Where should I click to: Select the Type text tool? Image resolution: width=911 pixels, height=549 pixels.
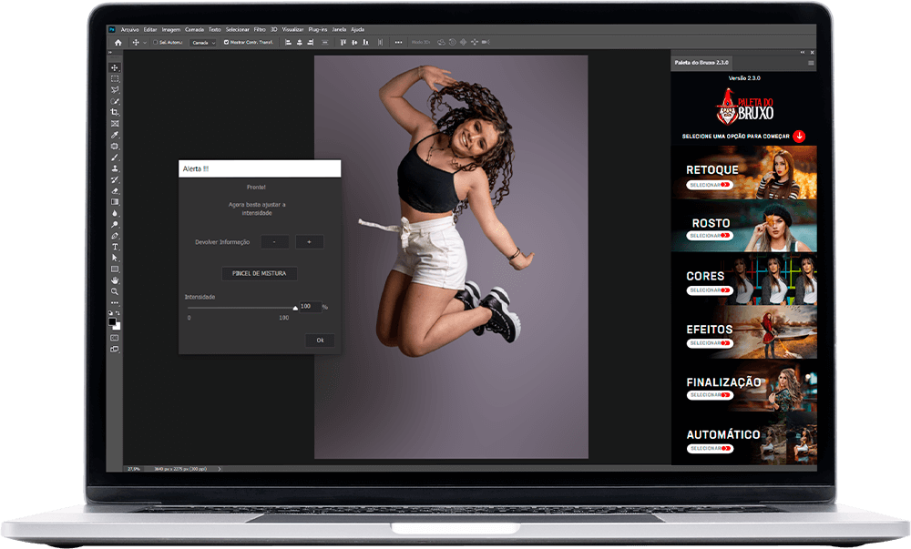115,247
